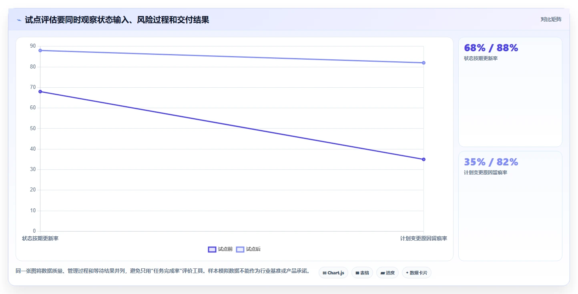Click the y-axis value 0

[x=34, y=231]
